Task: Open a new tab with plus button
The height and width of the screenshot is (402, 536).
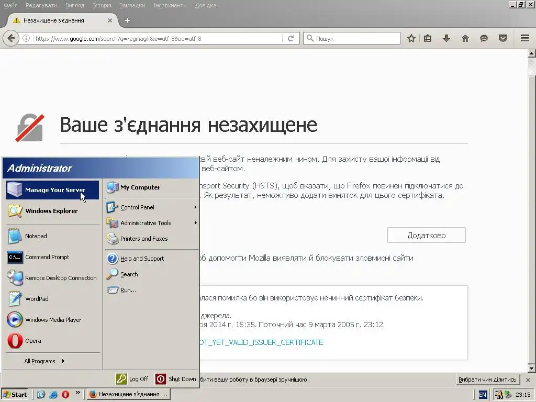Action: pyautogui.click(x=127, y=20)
